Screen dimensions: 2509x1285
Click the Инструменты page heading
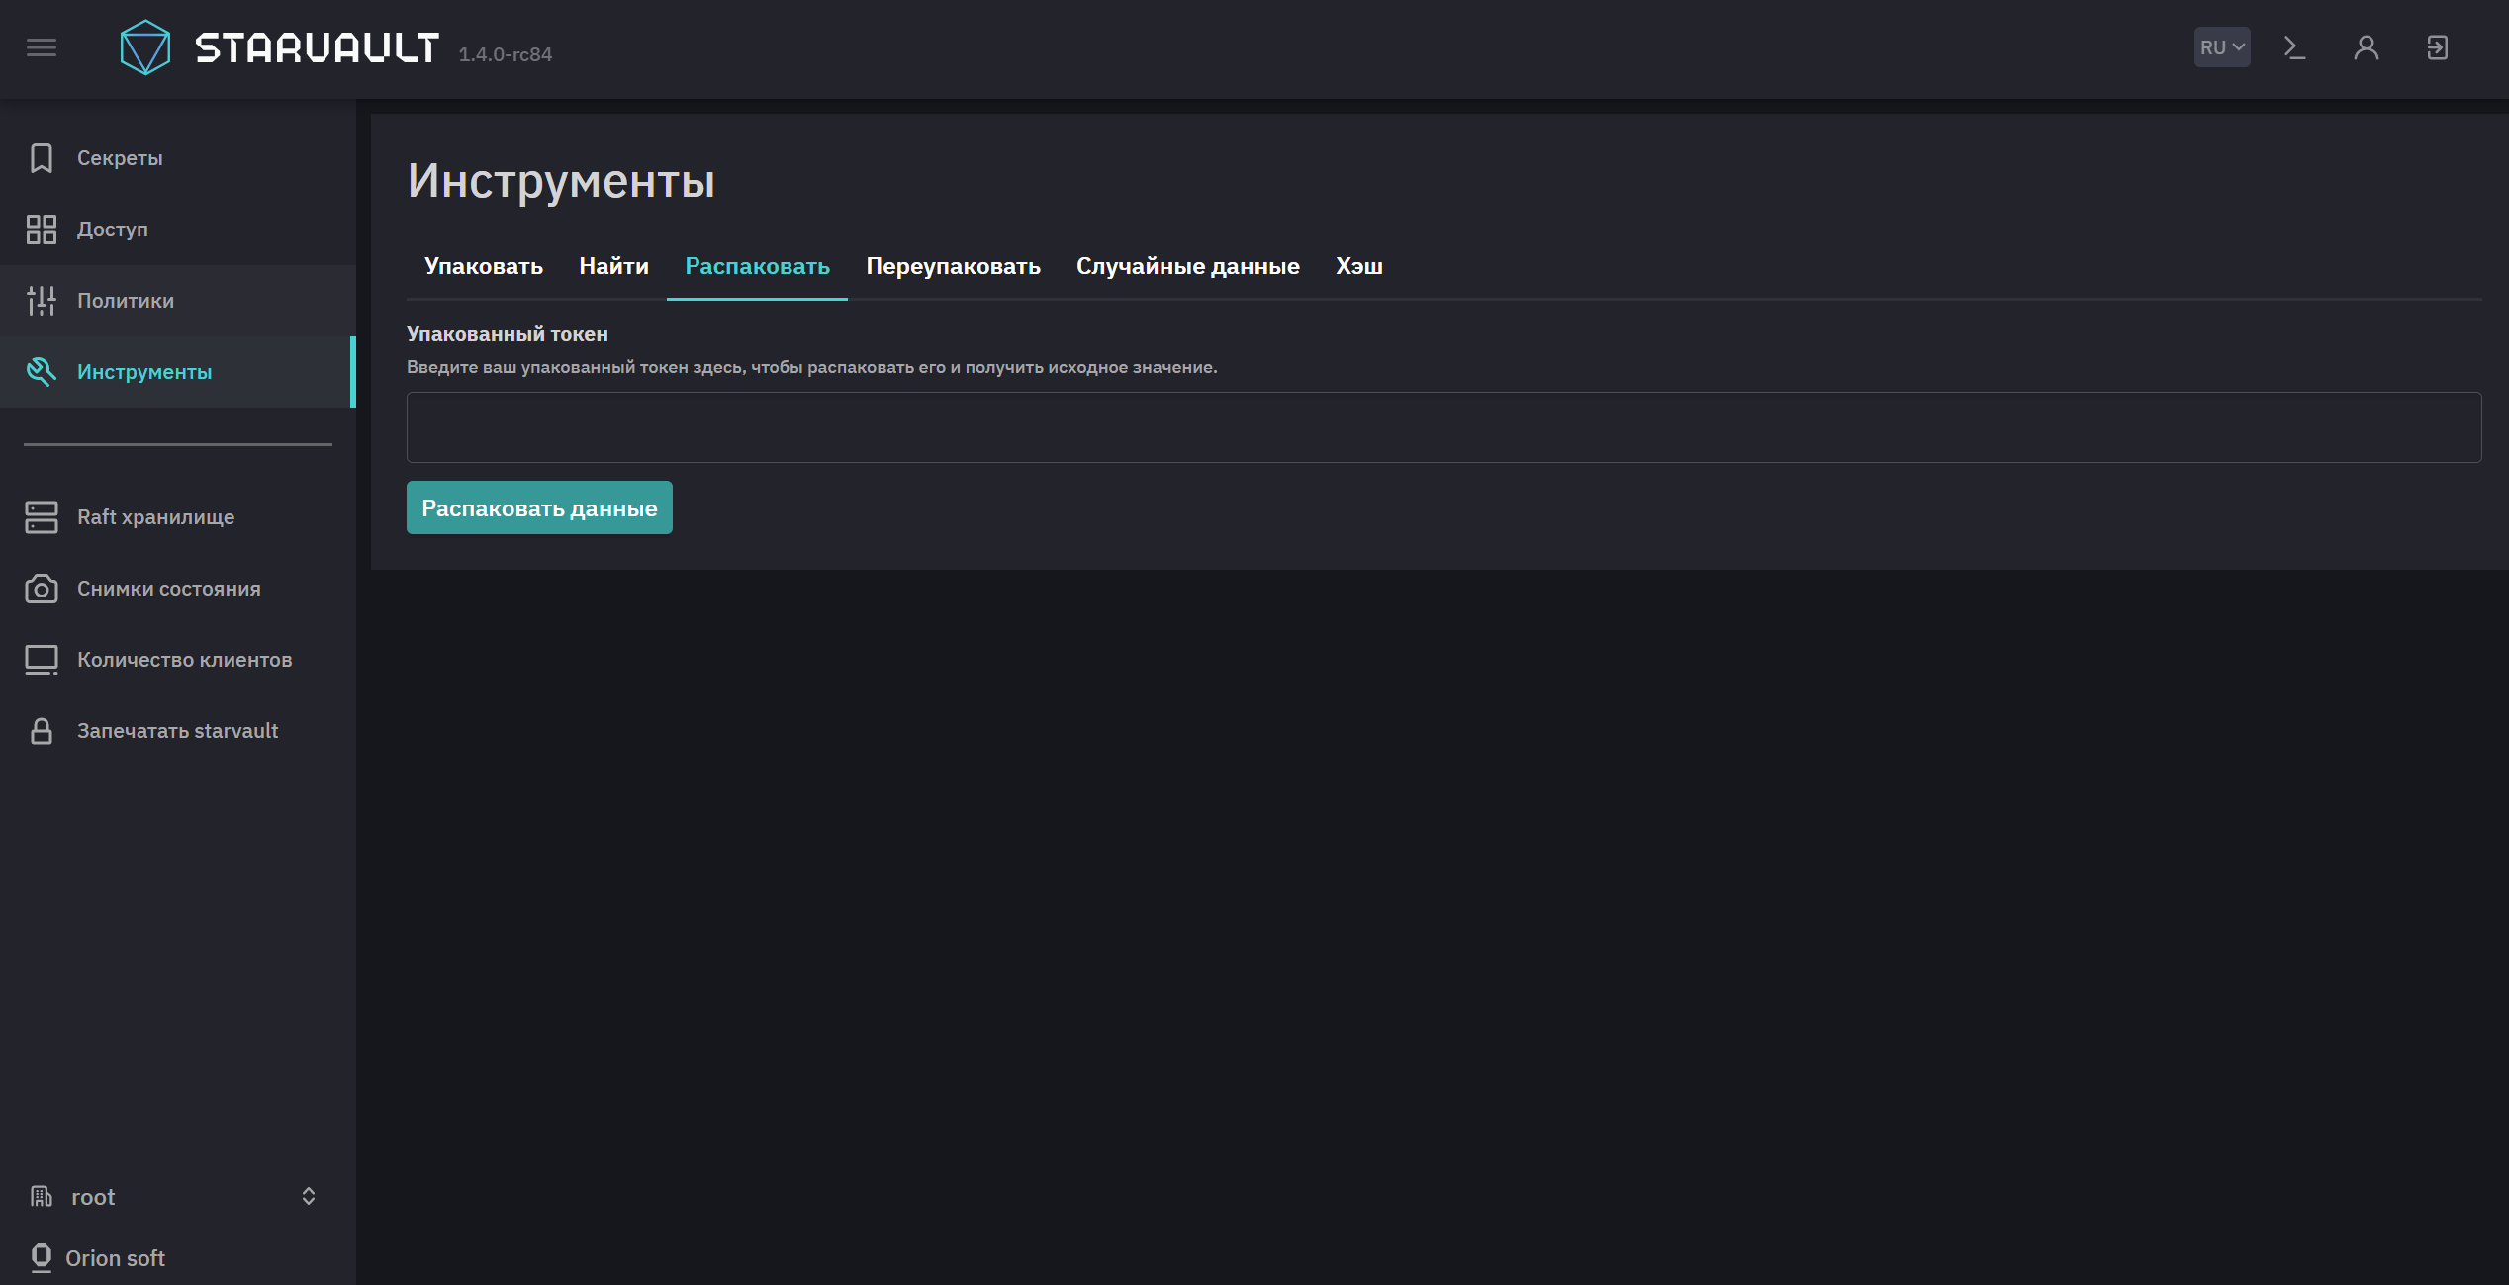pyautogui.click(x=561, y=181)
